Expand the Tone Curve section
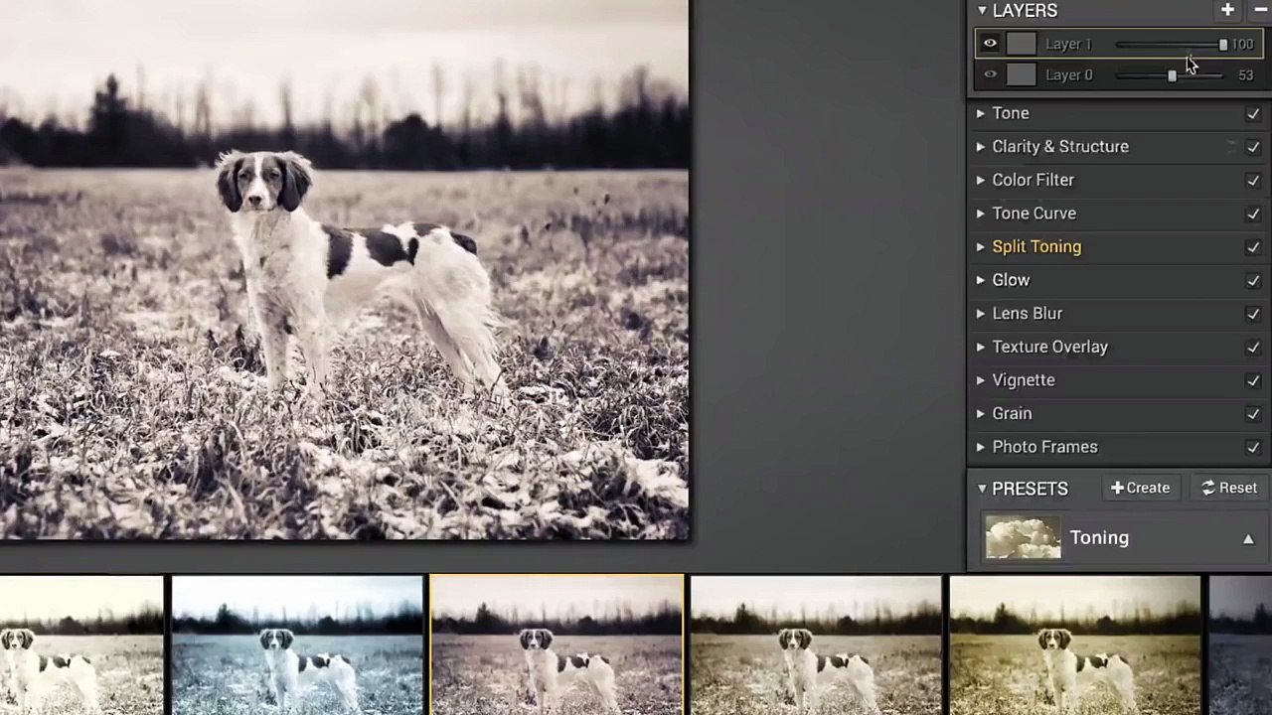This screenshot has height=715, width=1272. (x=981, y=214)
